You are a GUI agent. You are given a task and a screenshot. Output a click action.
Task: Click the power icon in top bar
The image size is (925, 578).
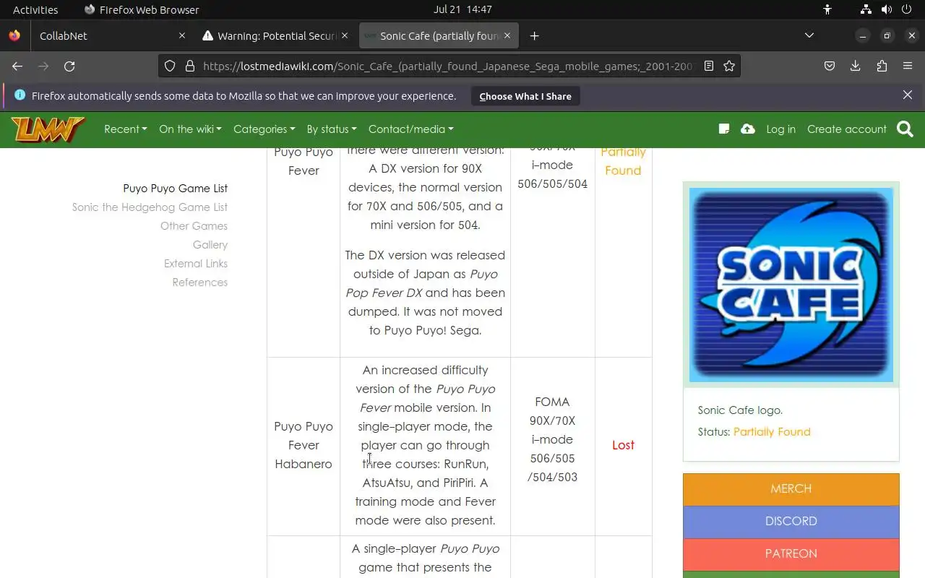click(907, 9)
